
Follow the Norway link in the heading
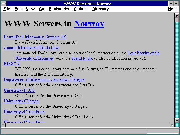(x=89, y=24)
